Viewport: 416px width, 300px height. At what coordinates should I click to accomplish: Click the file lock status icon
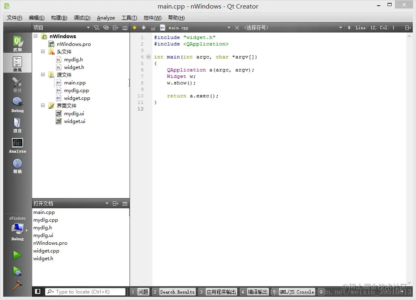(153, 28)
